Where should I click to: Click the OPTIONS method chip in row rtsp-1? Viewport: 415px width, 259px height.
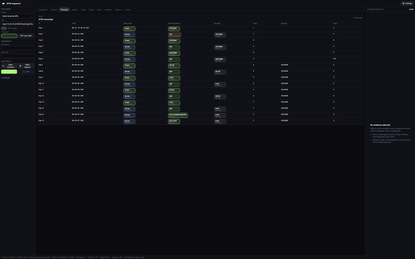(x=174, y=29)
